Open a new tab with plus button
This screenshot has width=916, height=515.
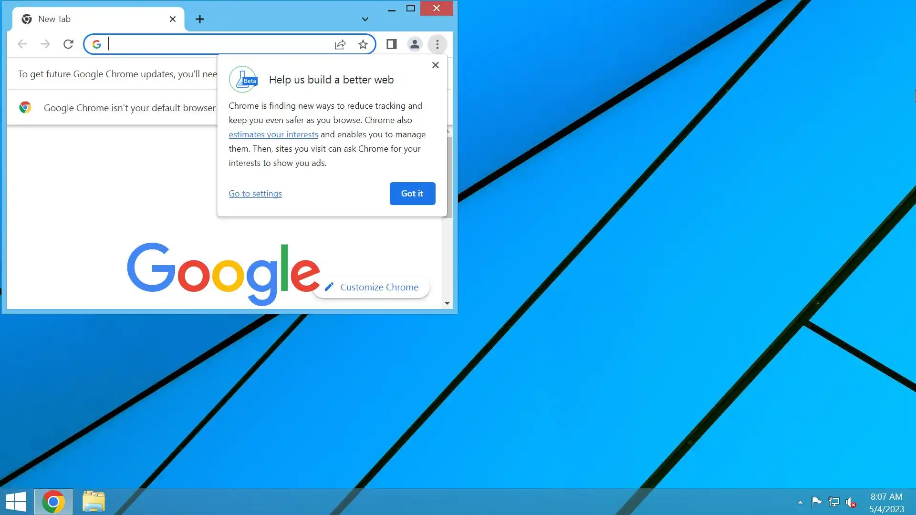[200, 19]
